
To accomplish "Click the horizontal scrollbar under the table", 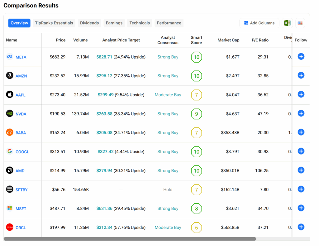I will 130,239.
